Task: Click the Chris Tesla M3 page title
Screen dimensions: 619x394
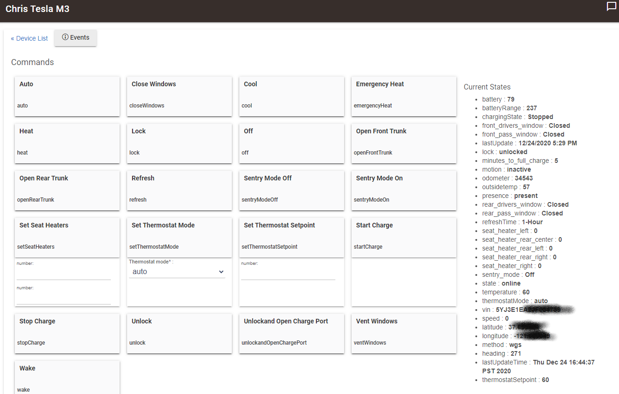Action: (x=37, y=9)
